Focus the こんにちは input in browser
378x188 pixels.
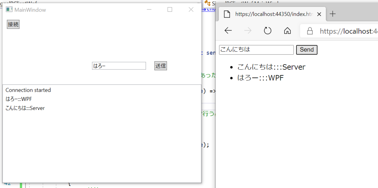coord(256,50)
